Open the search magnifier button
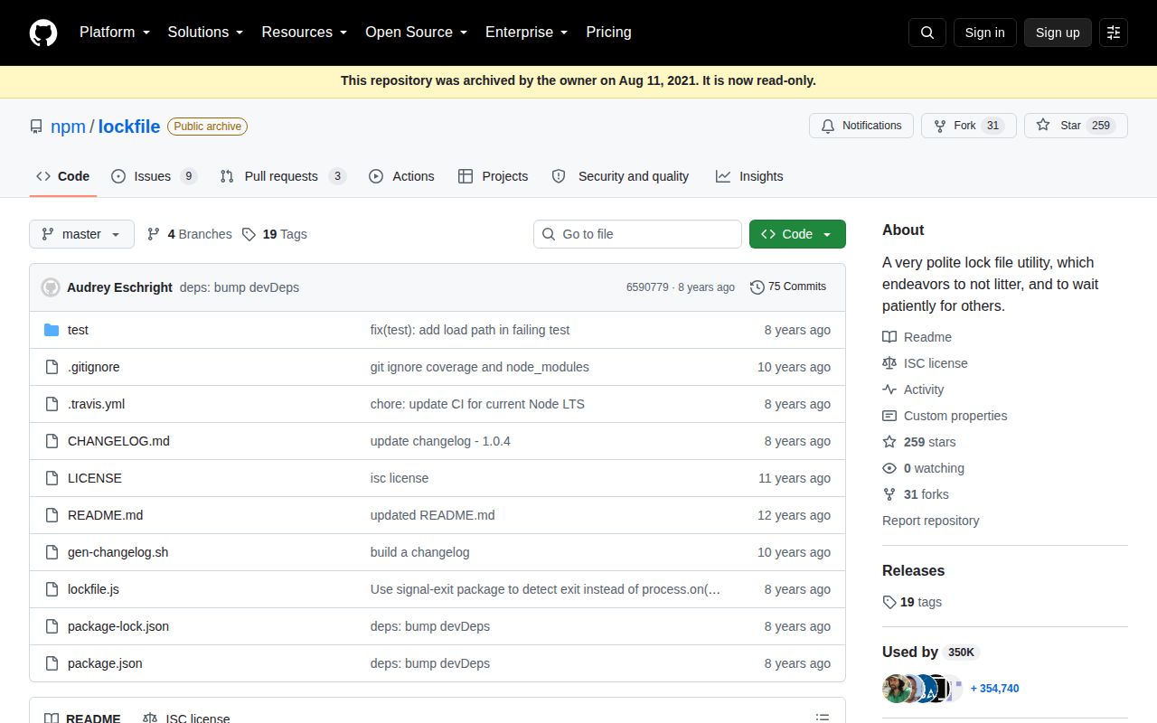Image resolution: width=1157 pixels, height=723 pixels. (927, 33)
